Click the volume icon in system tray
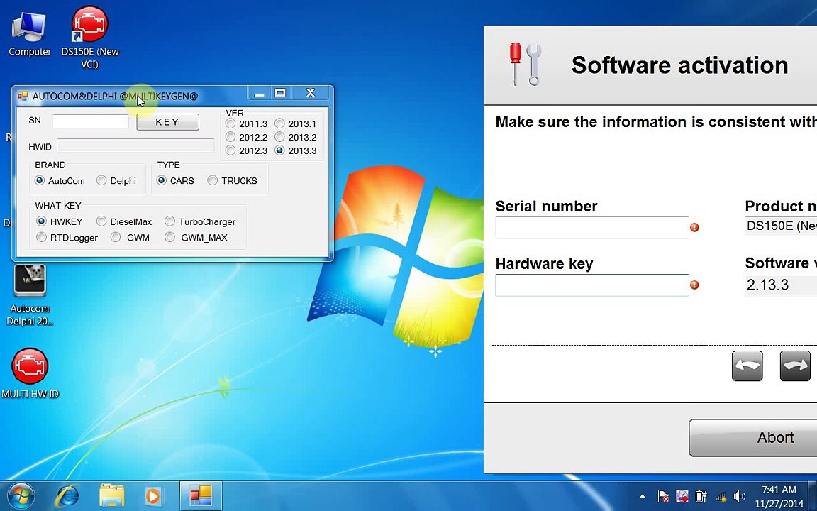 739,496
